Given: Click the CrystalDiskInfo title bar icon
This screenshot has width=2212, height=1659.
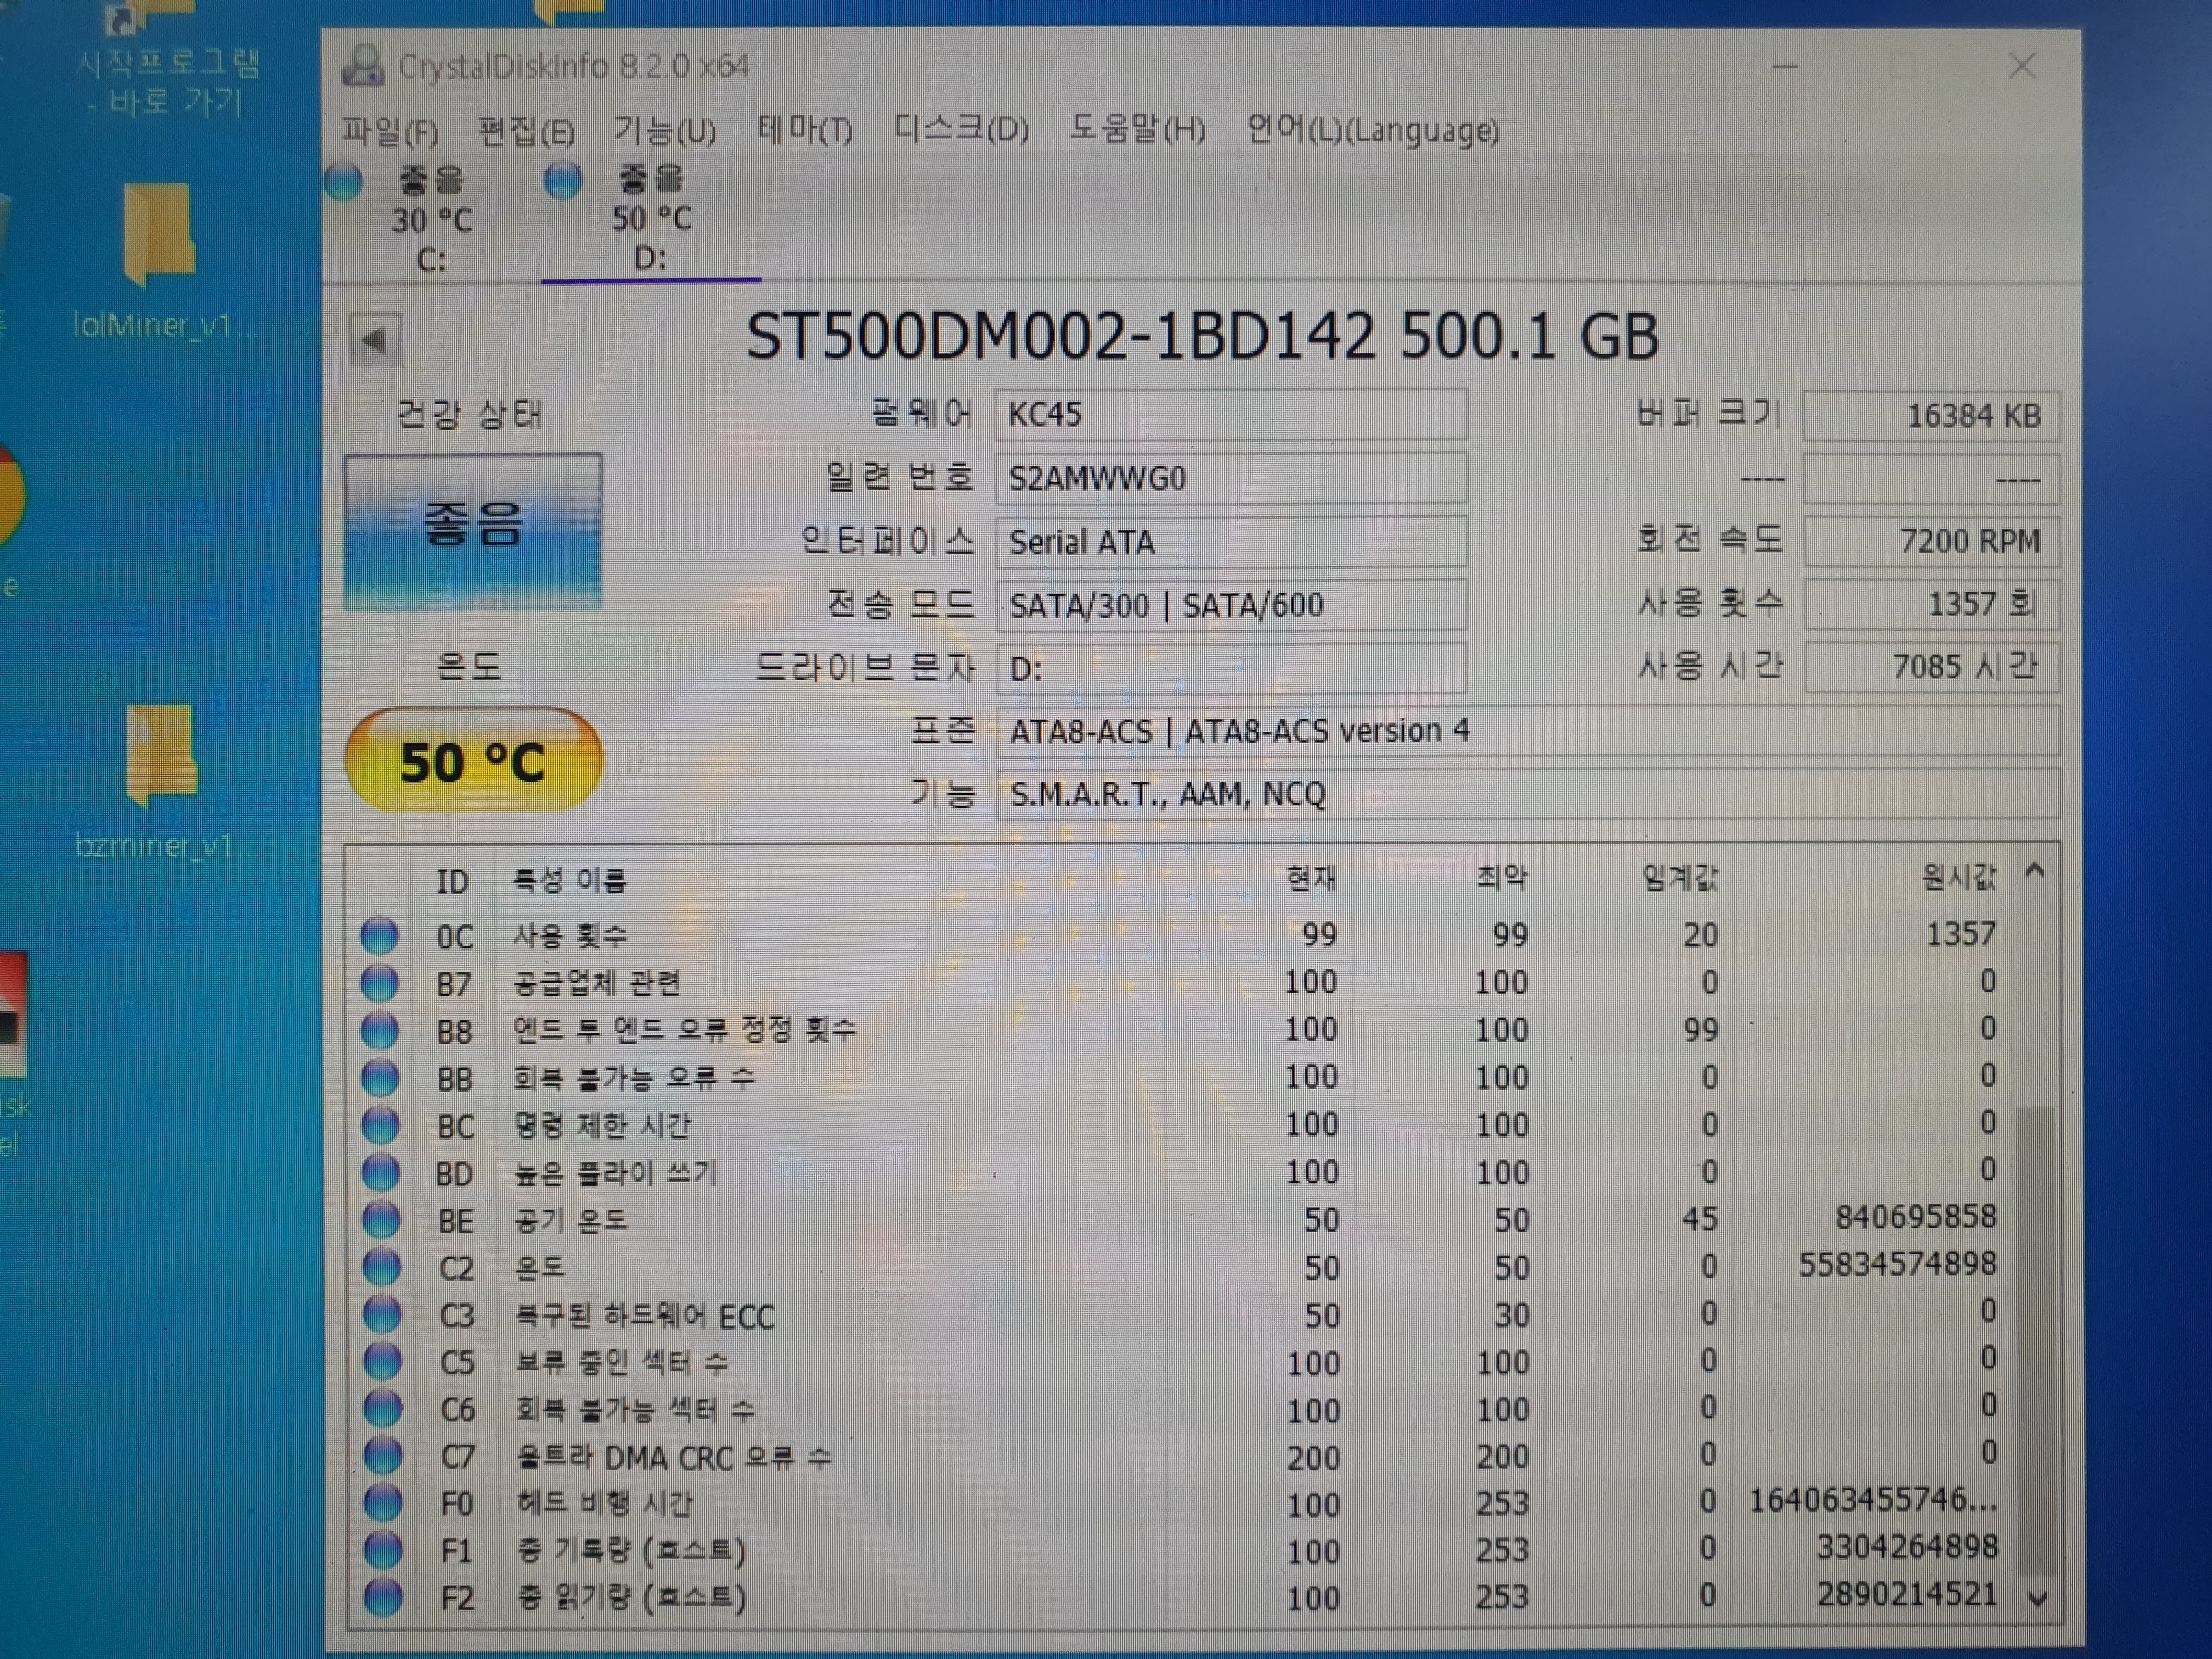Looking at the screenshot, I should coord(362,66).
